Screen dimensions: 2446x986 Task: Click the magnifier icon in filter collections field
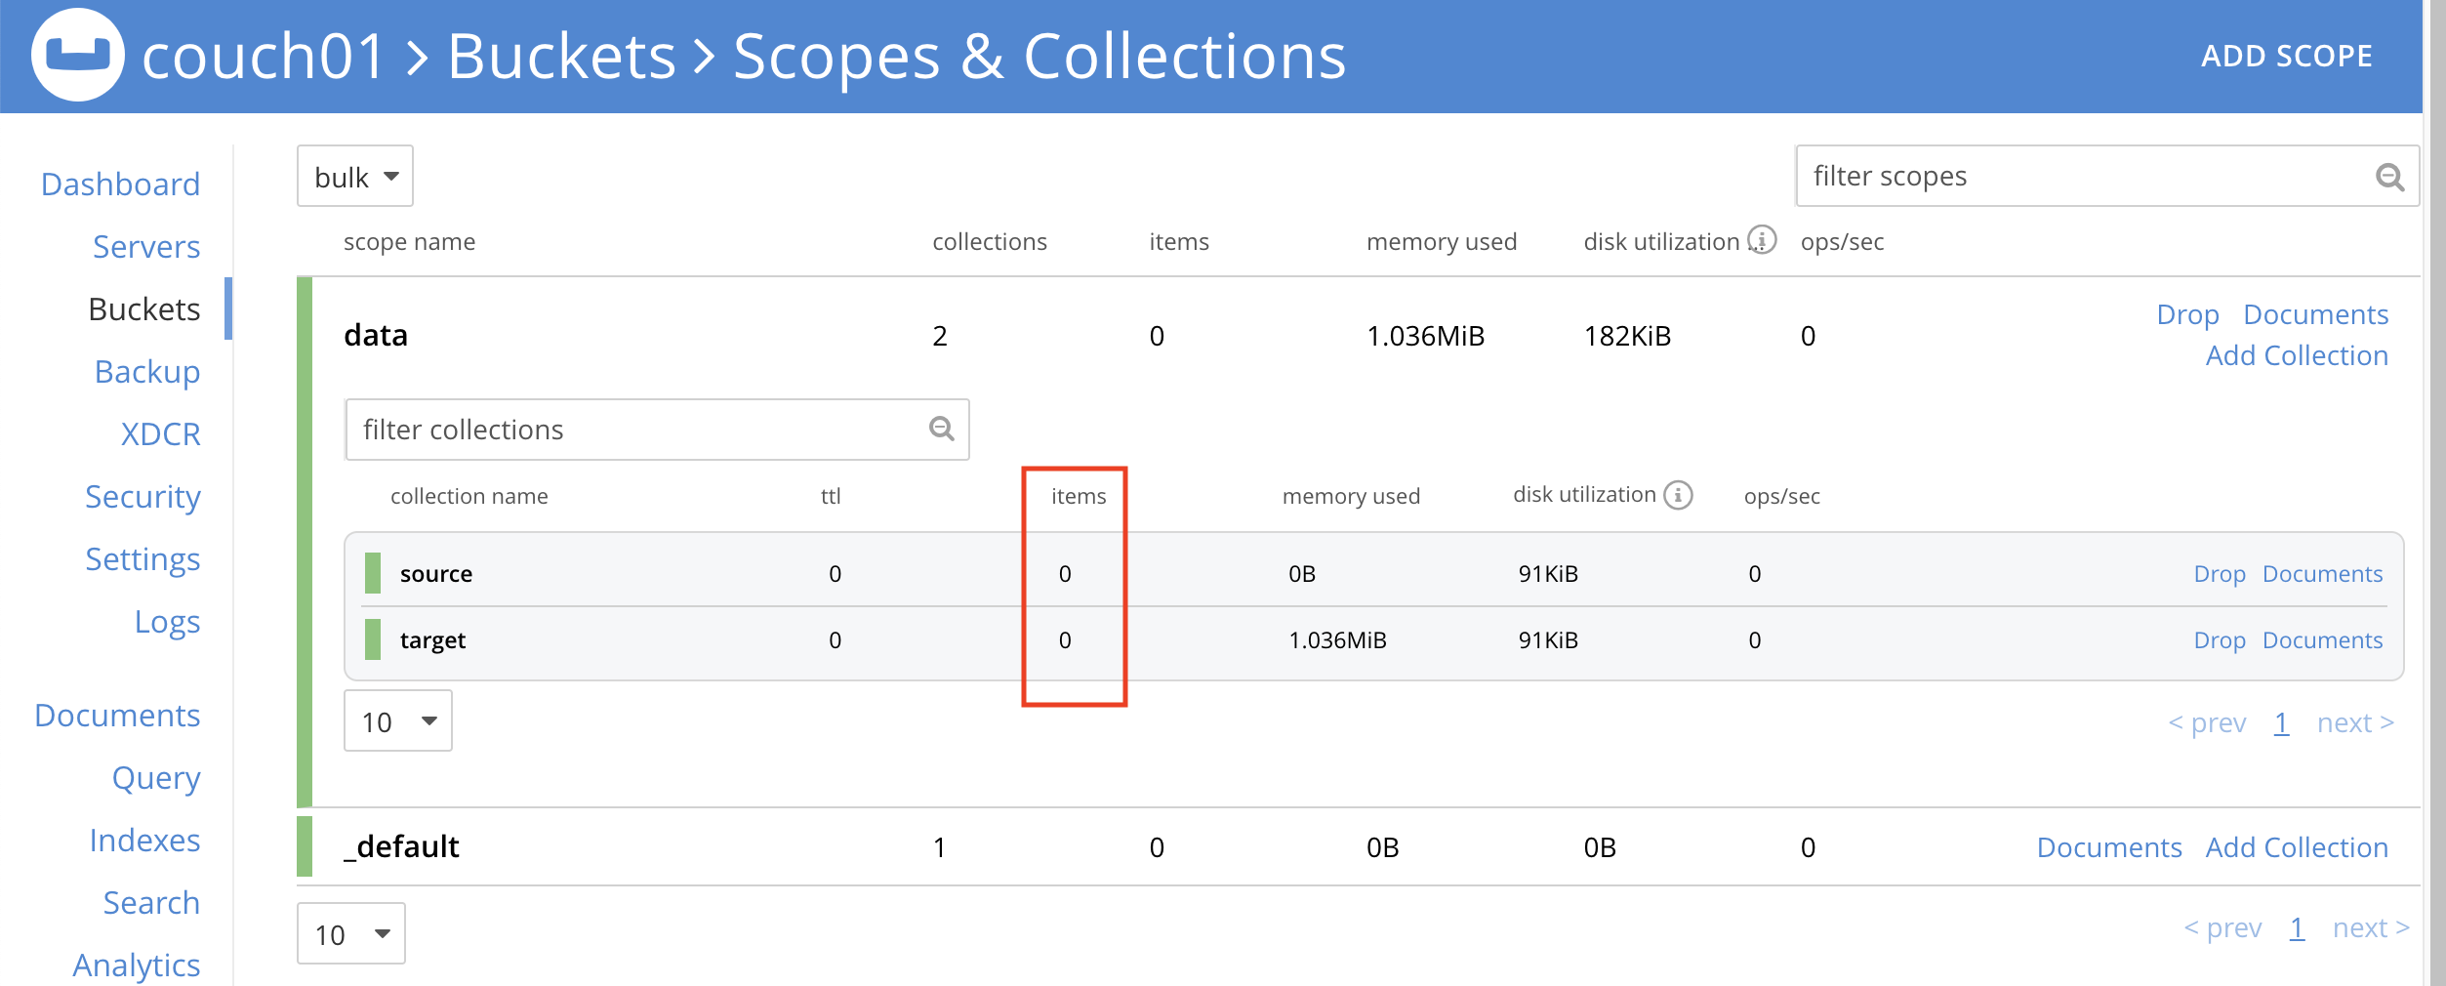(938, 427)
